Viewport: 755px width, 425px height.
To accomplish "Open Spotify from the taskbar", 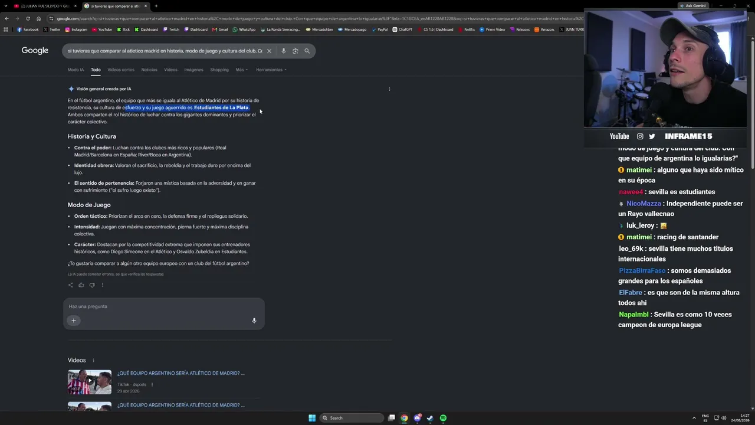I will click(443, 418).
